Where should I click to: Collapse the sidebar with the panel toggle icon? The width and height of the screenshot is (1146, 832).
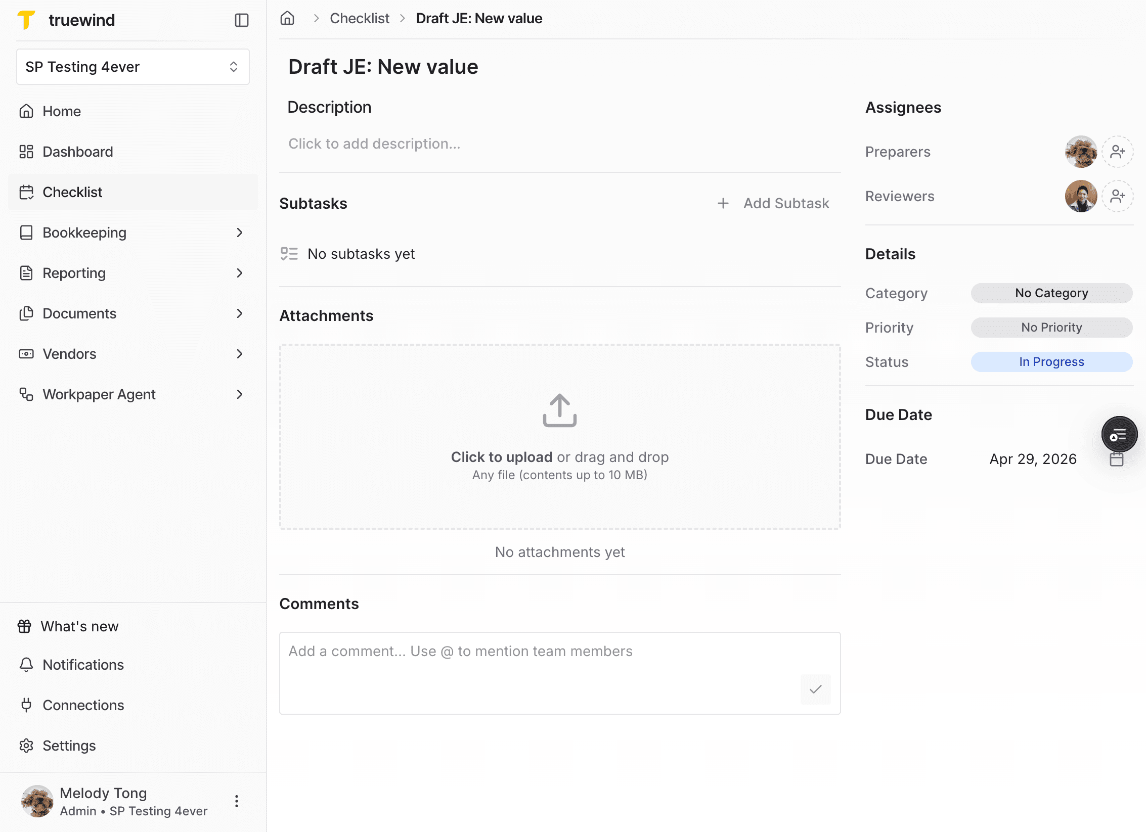click(x=242, y=20)
